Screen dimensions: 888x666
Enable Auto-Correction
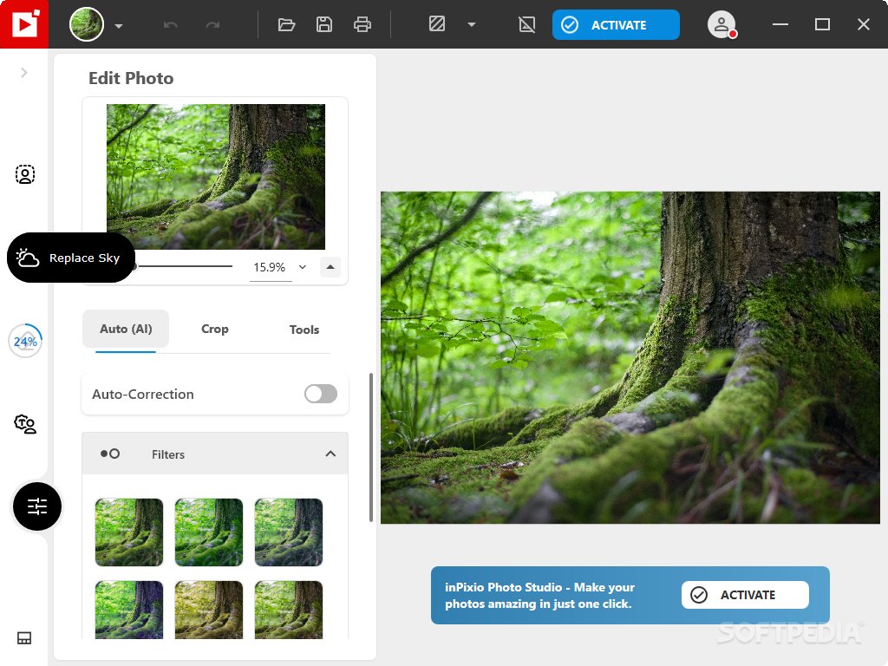(320, 394)
